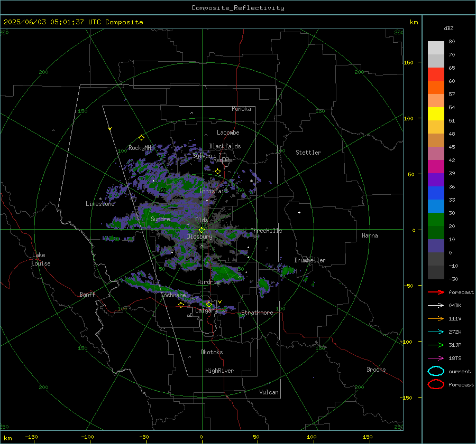
Task: Click the Strathmore city label
Action: pos(257,313)
